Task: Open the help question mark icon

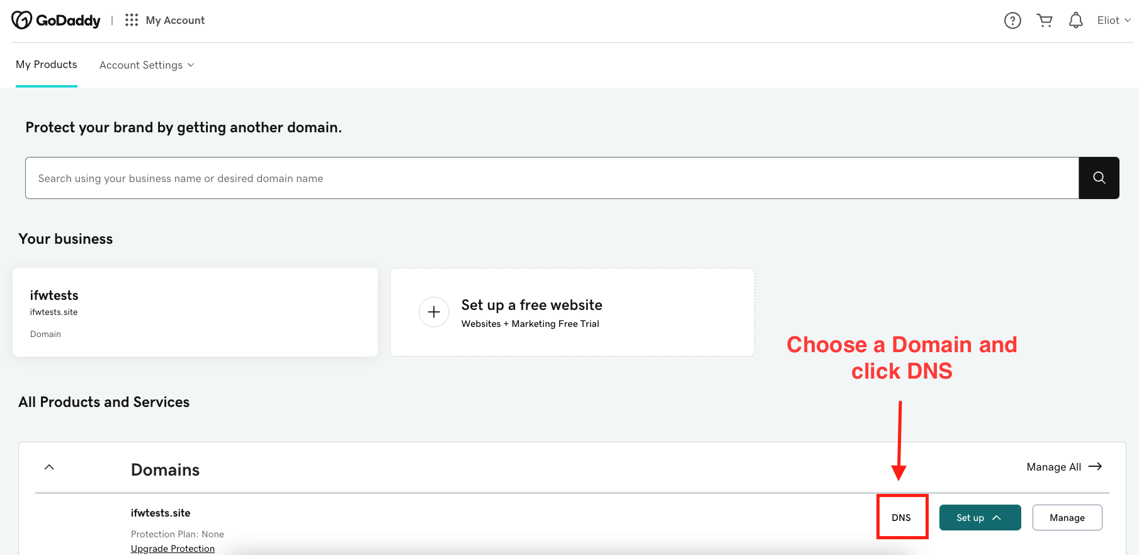Action: [x=1012, y=21]
